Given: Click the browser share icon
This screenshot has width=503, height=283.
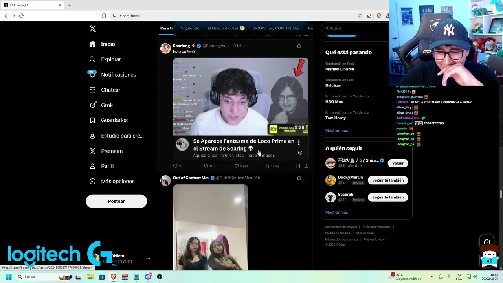Looking at the screenshot, I should [x=369, y=16].
